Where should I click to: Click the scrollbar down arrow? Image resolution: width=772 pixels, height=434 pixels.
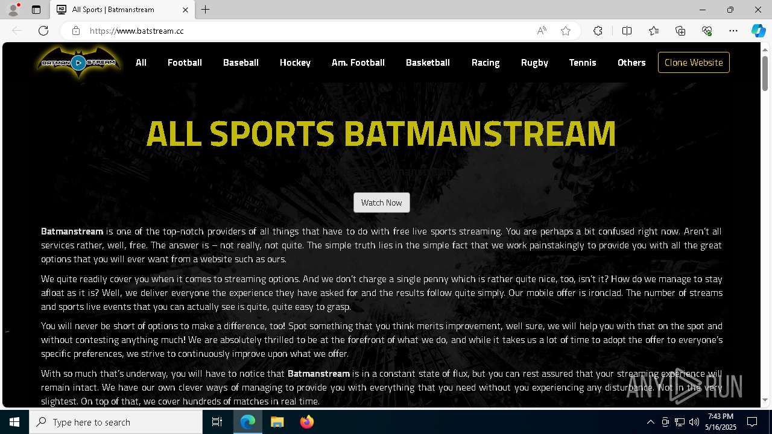pyautogui.click(x=765, y=400)
